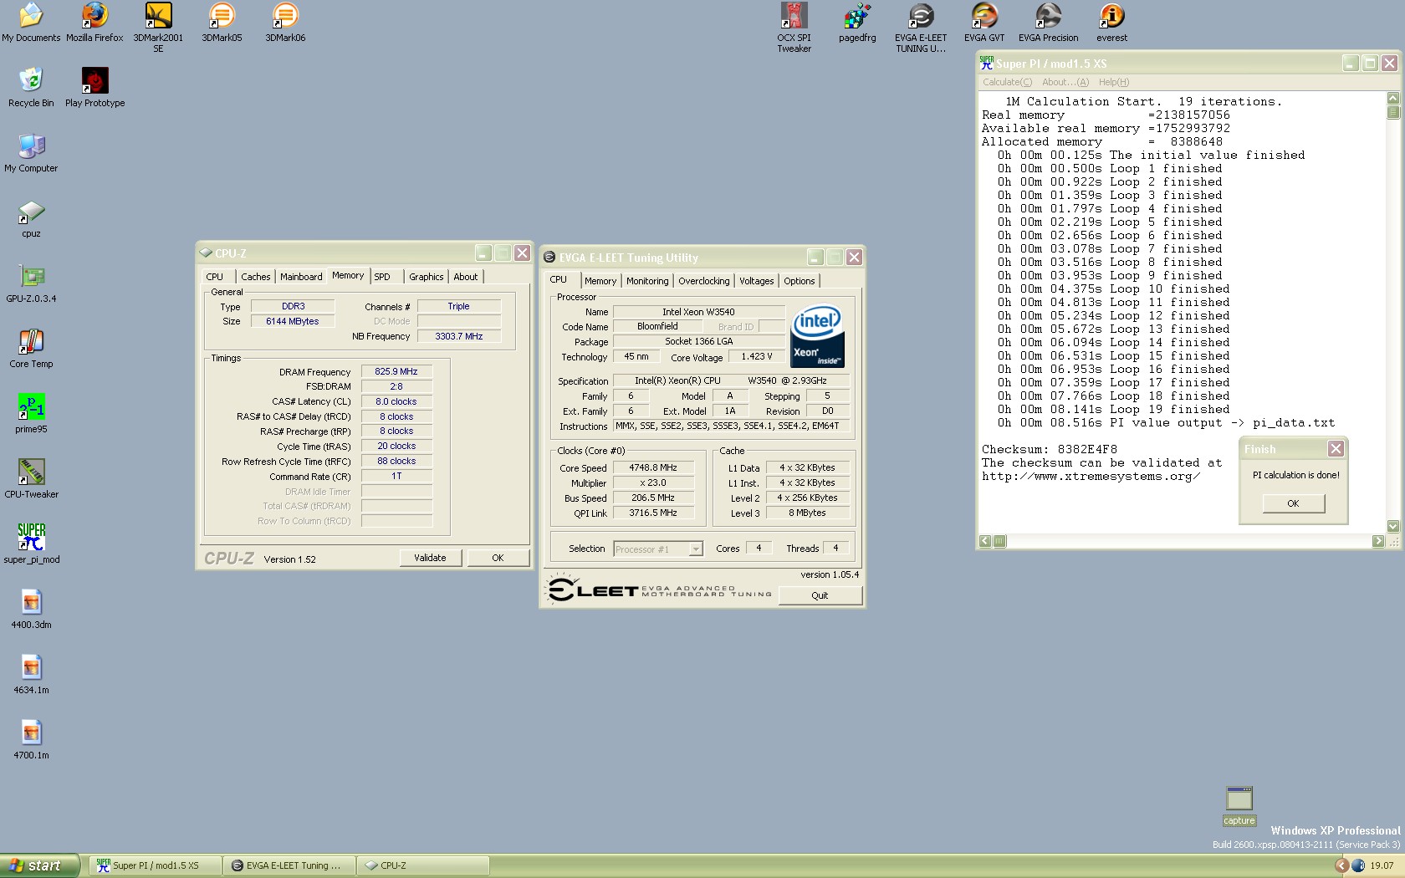Open the Graphics tab in CPU-Z
This screenshot has width=1405, height=878.
(426, 277)
